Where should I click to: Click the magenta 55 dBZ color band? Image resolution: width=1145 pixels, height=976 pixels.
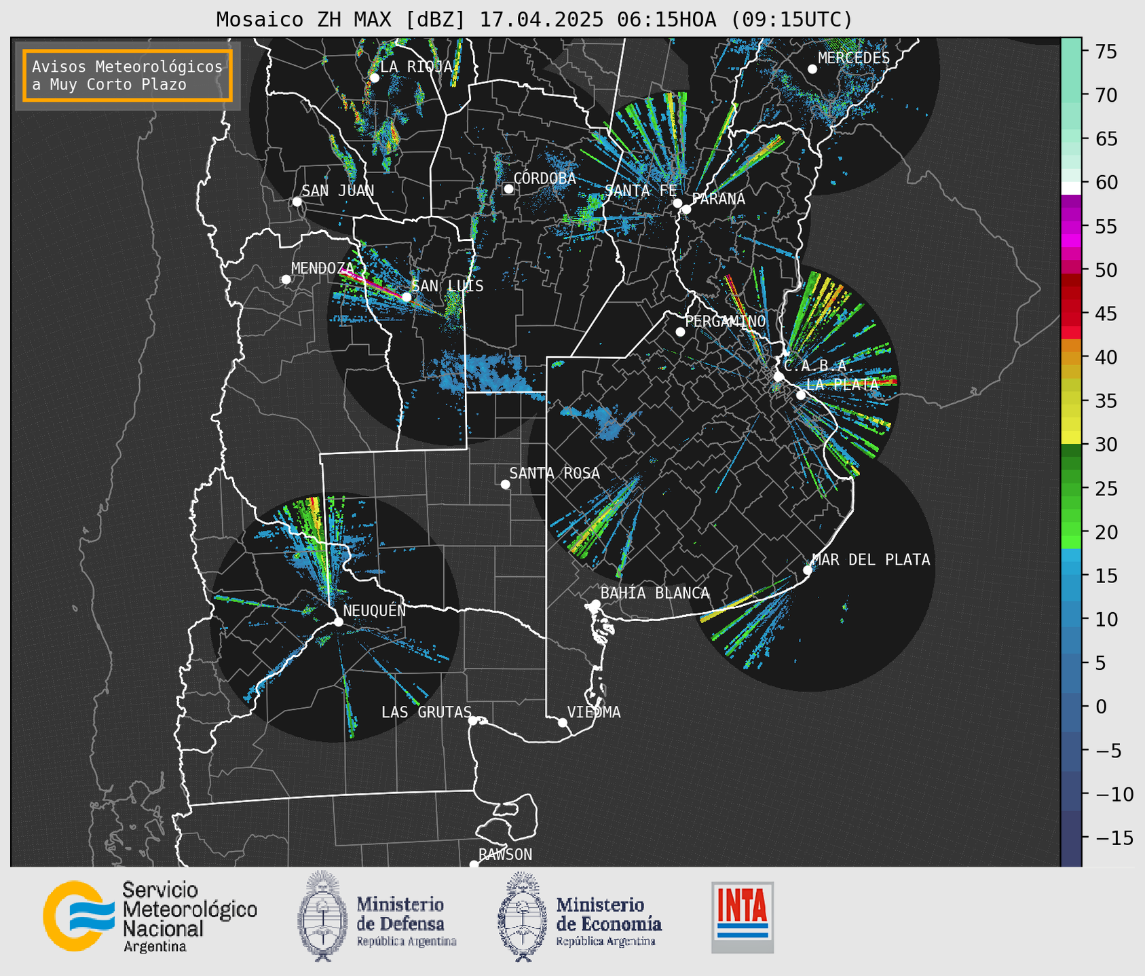click(1071, 226)
